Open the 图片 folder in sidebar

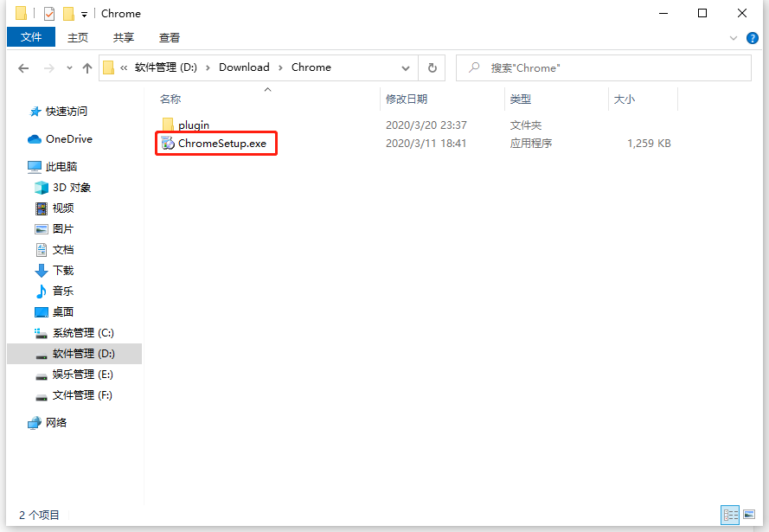[54, 229]
